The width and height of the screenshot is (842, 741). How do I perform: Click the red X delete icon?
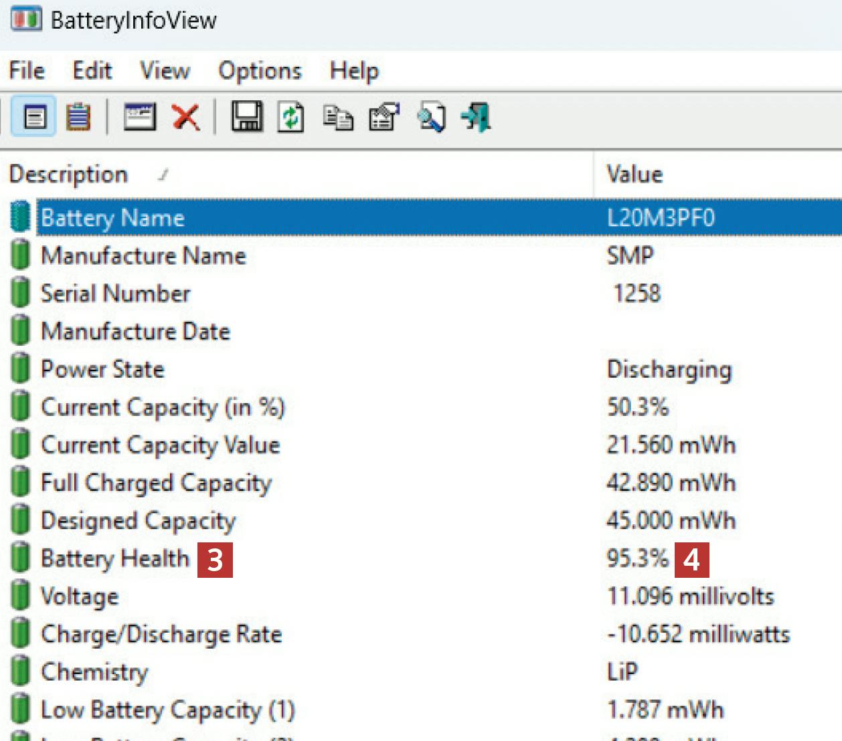tap(185, 118)
